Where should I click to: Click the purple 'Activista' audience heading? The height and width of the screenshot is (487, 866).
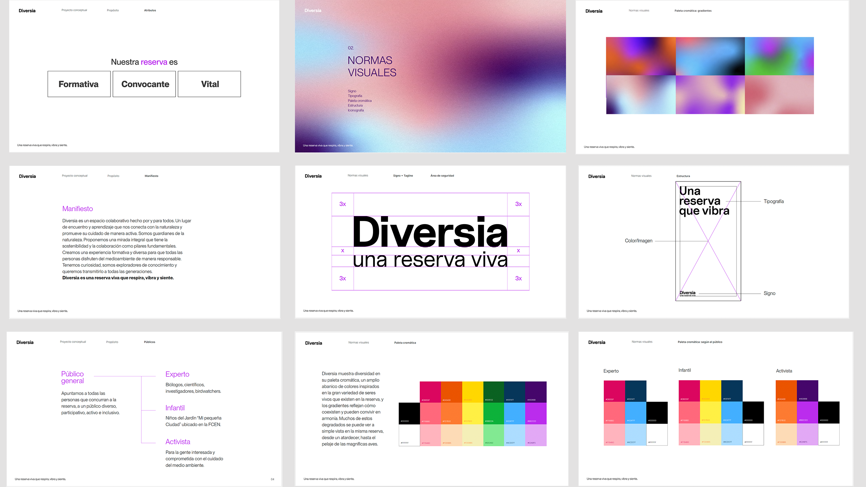pyautogui.click(x=178, y=442)
